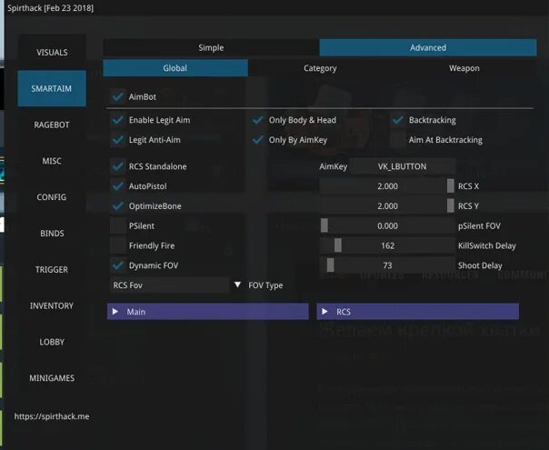Enable the Friendly Fire checkbox

[118, 245]
